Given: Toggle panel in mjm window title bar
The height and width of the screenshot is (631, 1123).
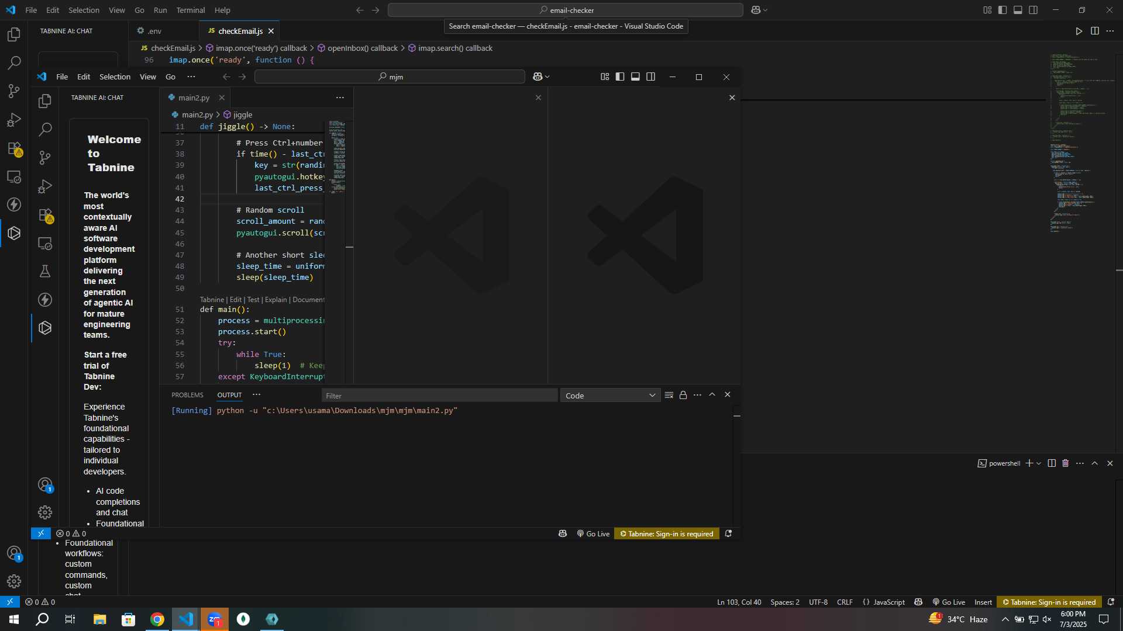Looking at the screenshot, I should [635, 77].
